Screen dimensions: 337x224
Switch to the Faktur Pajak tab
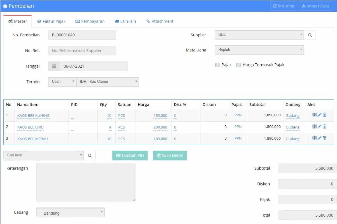pyautogui.click(x=51, y=21)
